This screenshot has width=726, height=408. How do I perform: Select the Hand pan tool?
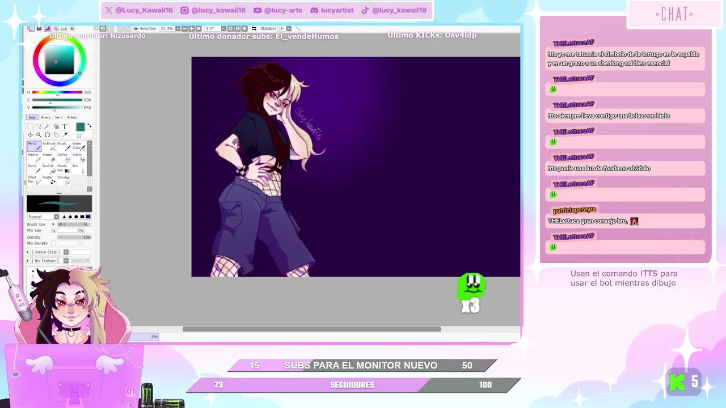(56, 135)
